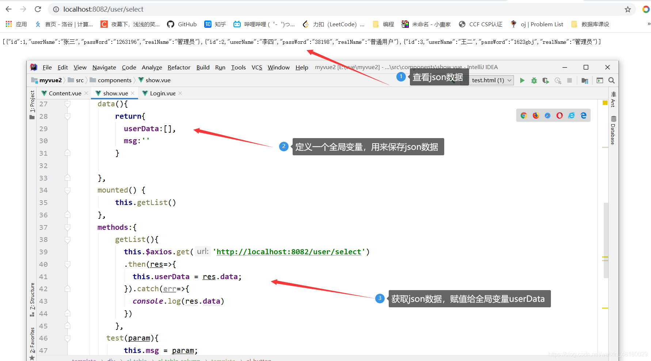Open the 力扣 (LeetCode) bookmark

pos(334,24)
